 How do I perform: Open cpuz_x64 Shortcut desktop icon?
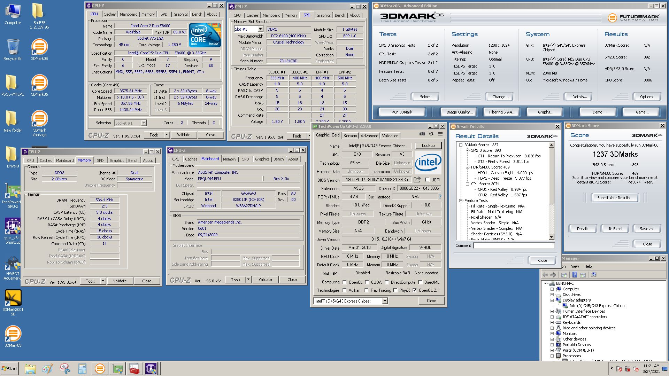[x=13, y=231]
